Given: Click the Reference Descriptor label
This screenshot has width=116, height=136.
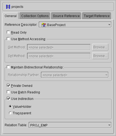Looking at the screenshot, I should (21, 25).
